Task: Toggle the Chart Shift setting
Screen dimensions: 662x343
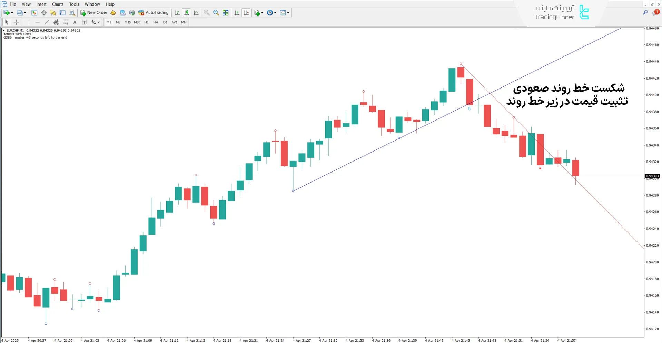Action: tap(247, 12)
